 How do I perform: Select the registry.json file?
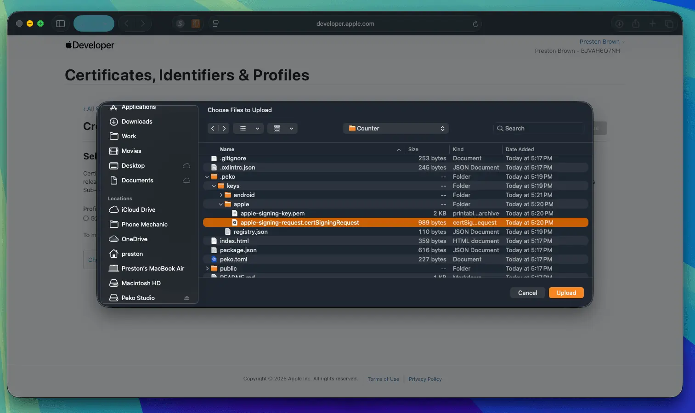[x=396, y=232]
